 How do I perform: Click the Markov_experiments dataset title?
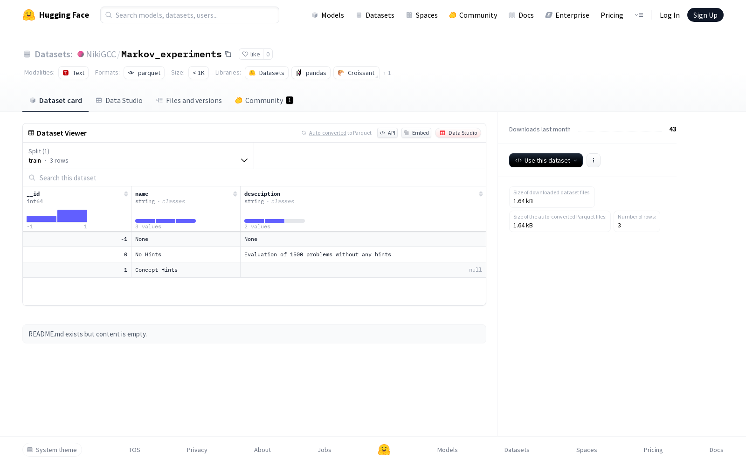[172, 54]
